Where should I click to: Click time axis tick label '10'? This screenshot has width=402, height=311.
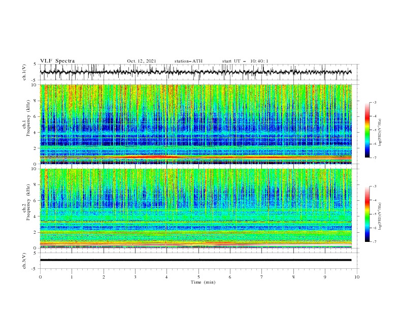357,277
